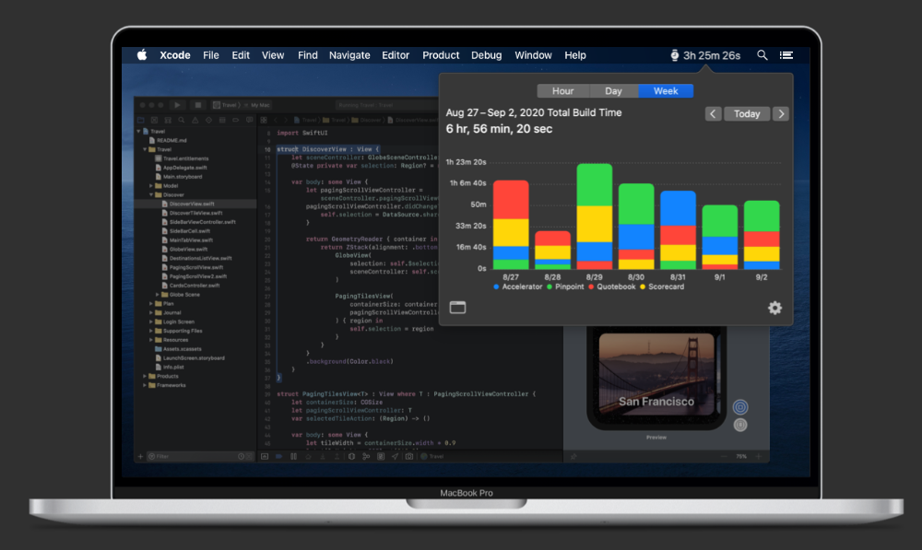Open Spotlight search in the menu bar
Screen dimensions: 922x550
pos(762,55)
